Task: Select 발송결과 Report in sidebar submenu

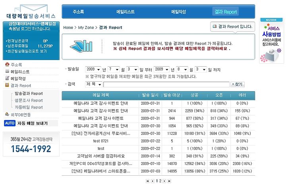Action: coord(29,94)
